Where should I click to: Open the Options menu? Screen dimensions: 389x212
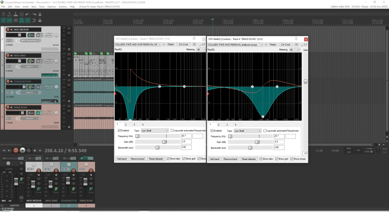pyautogui.click(x=51, y=7)
